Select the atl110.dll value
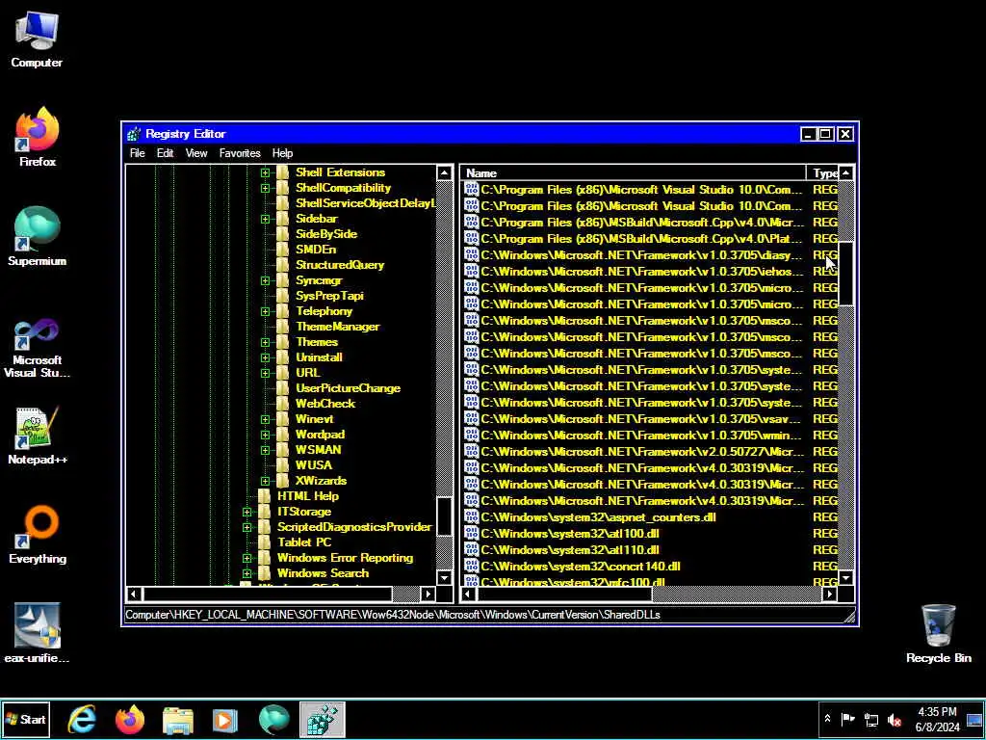Viewport: 986px width, 740px height. 570,550
